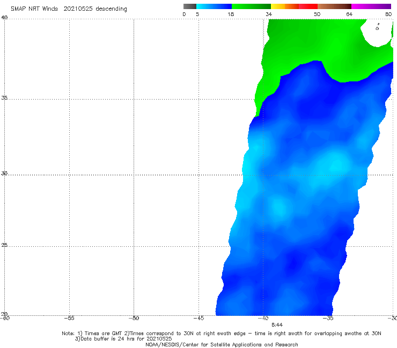The image size is (397, 348).
Task: Click the magenta-purple segment of the color bar
Action: click(x=371, y=6)
